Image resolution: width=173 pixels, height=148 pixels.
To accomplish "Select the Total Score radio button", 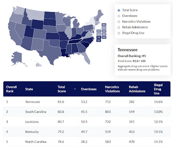I will pyautogui.click(x=119, y=10).
